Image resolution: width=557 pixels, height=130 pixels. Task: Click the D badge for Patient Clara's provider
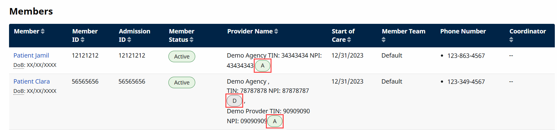tap(234, 101)
